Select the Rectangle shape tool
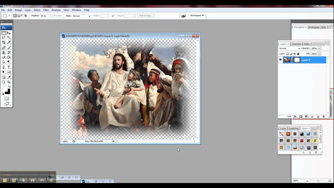Image resolution: width=334 pixels, height=188 pixels. coord(9,72)
